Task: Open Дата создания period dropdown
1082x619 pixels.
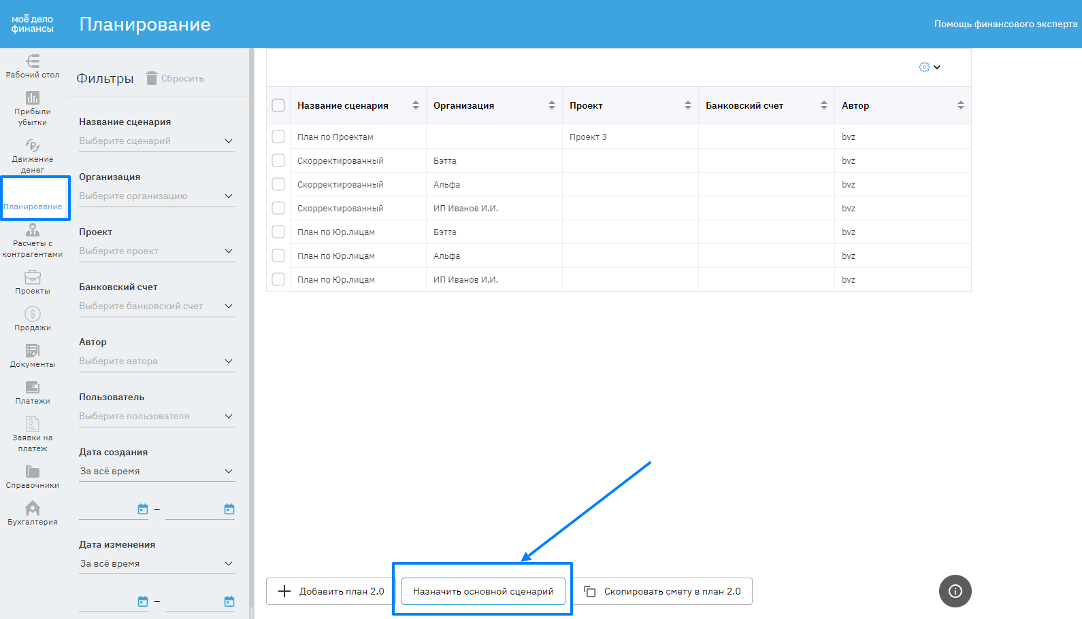Action: click(x=157, y=472)
